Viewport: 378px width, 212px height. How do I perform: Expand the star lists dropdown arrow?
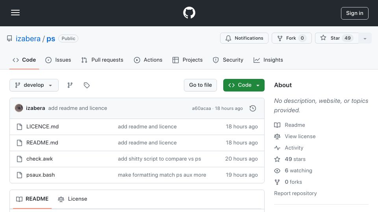pyautogui.click(x=365, y=38)
